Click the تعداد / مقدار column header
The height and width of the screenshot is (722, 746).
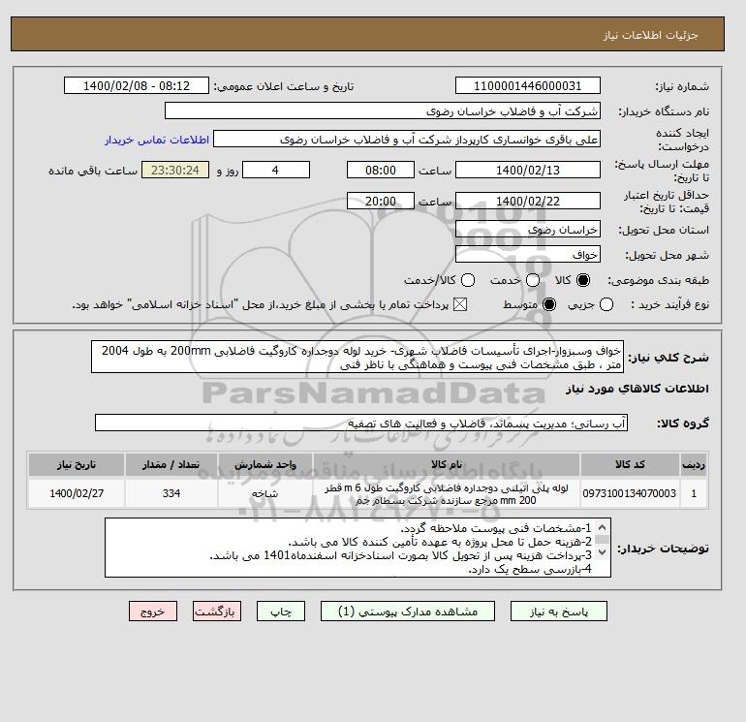tap(171, 464)
